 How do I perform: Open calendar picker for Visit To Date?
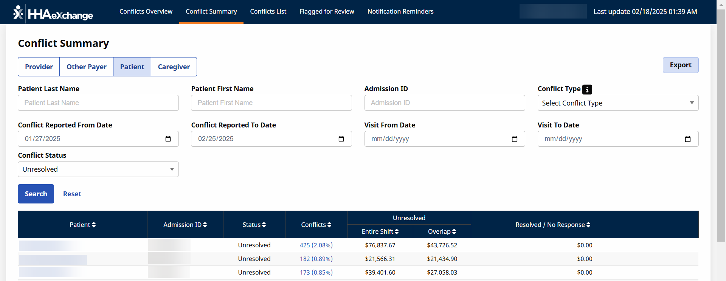point(687,139)
